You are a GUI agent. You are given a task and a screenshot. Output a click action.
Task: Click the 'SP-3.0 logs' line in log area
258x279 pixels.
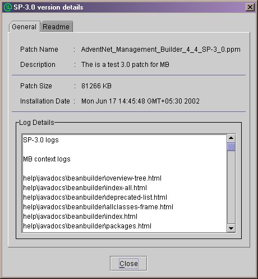[41, 140]
